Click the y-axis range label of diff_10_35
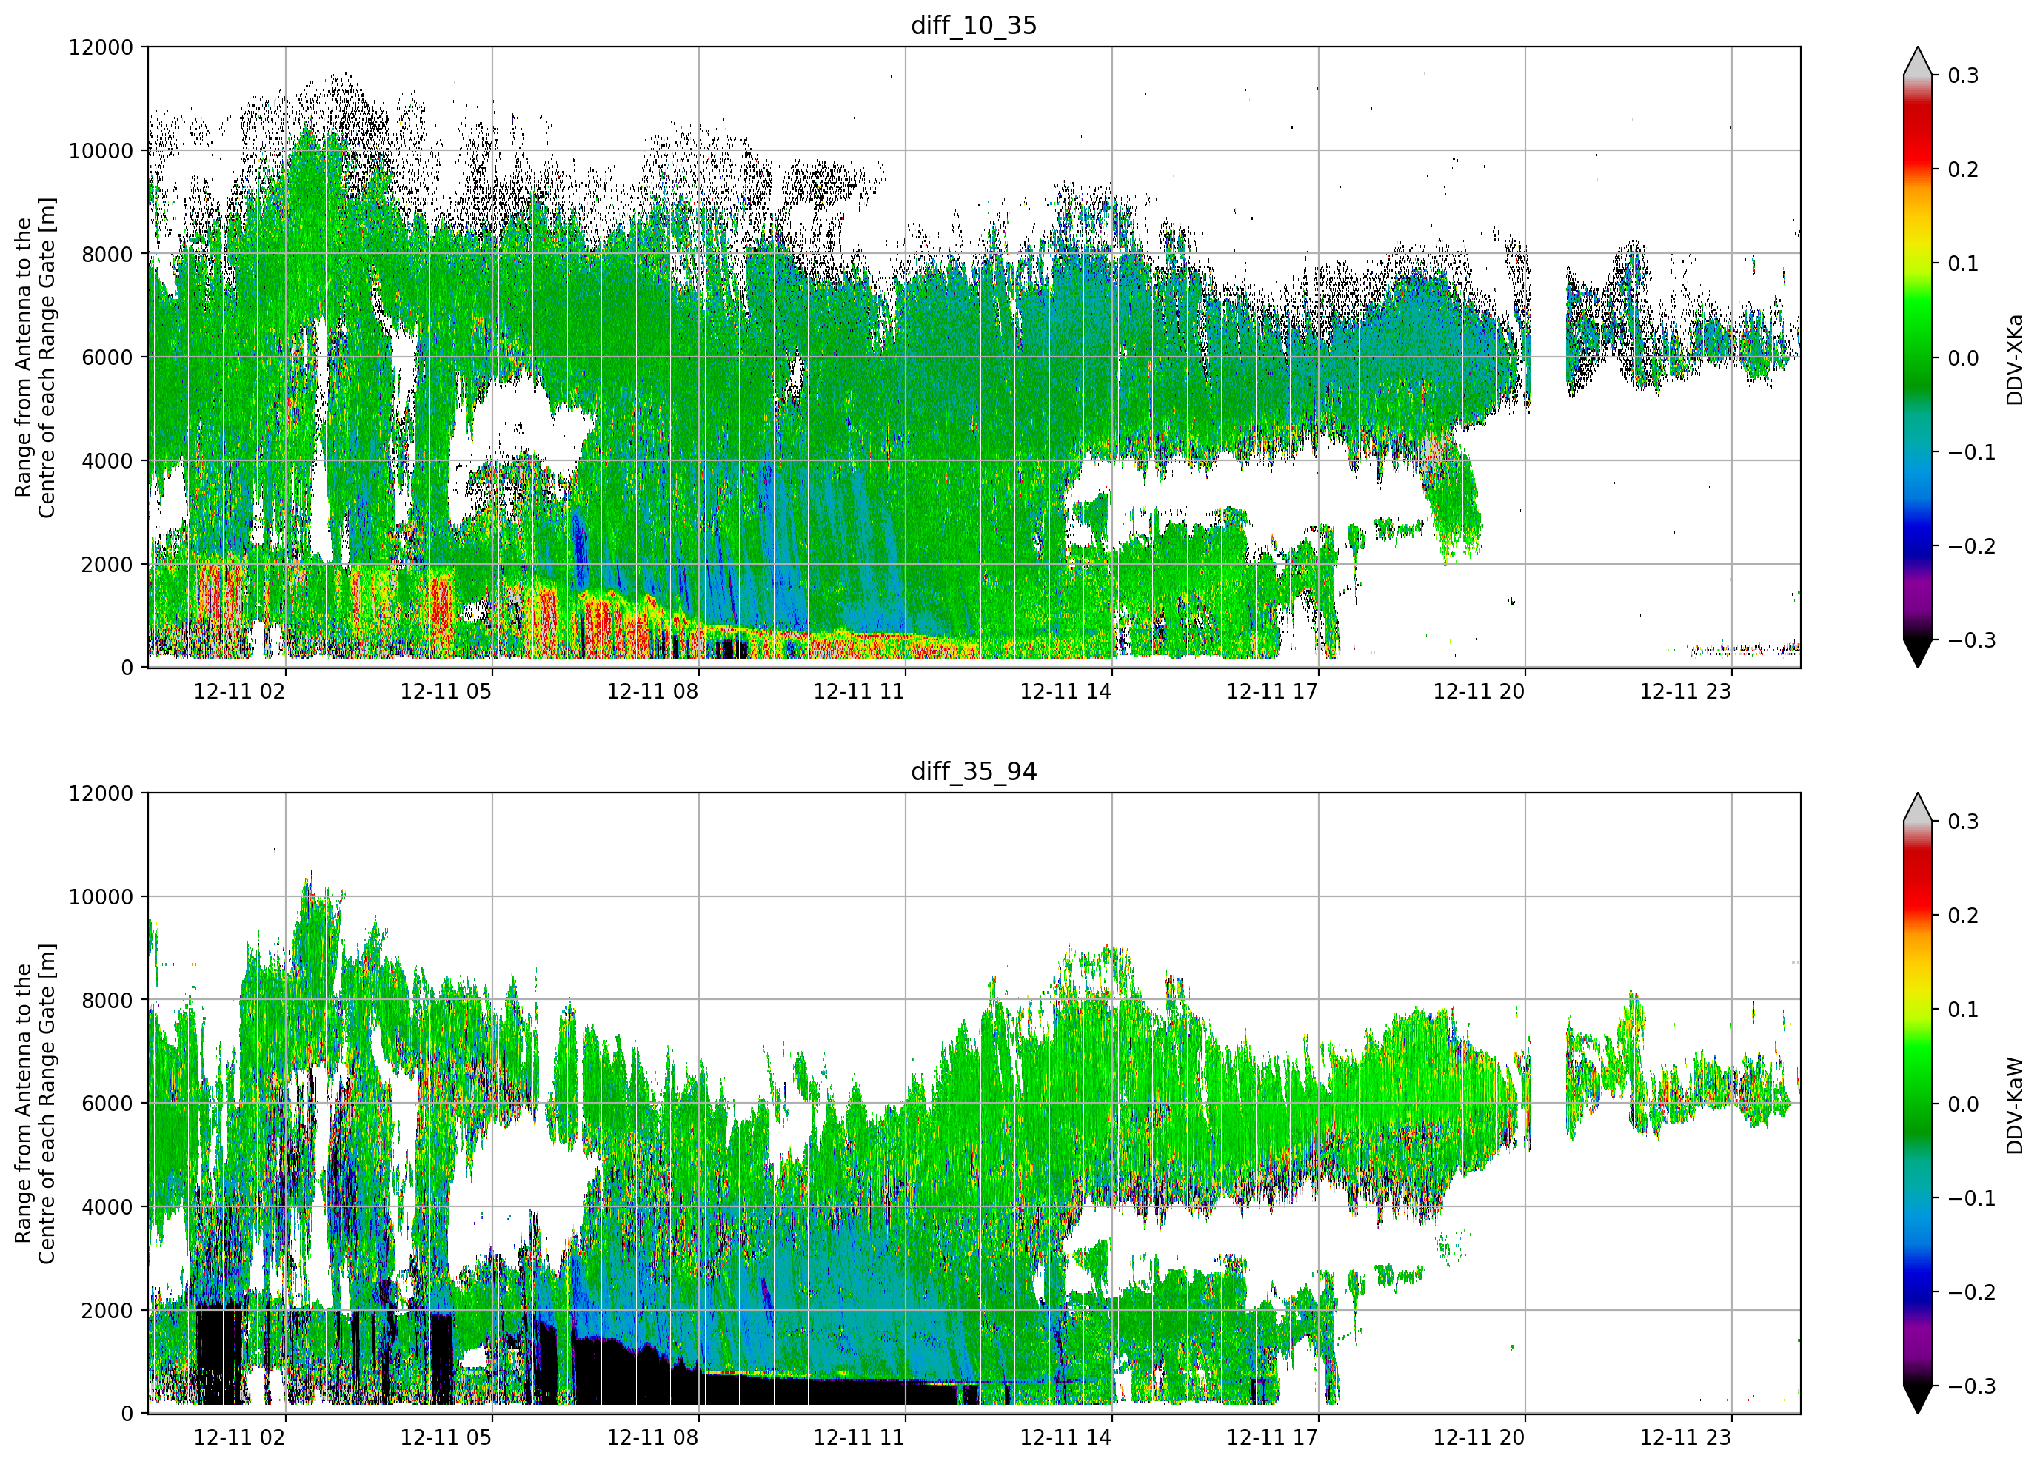 coord(35,357)
